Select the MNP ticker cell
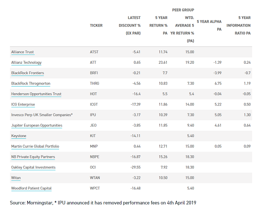The image size is (254, 208). (94, 146)
